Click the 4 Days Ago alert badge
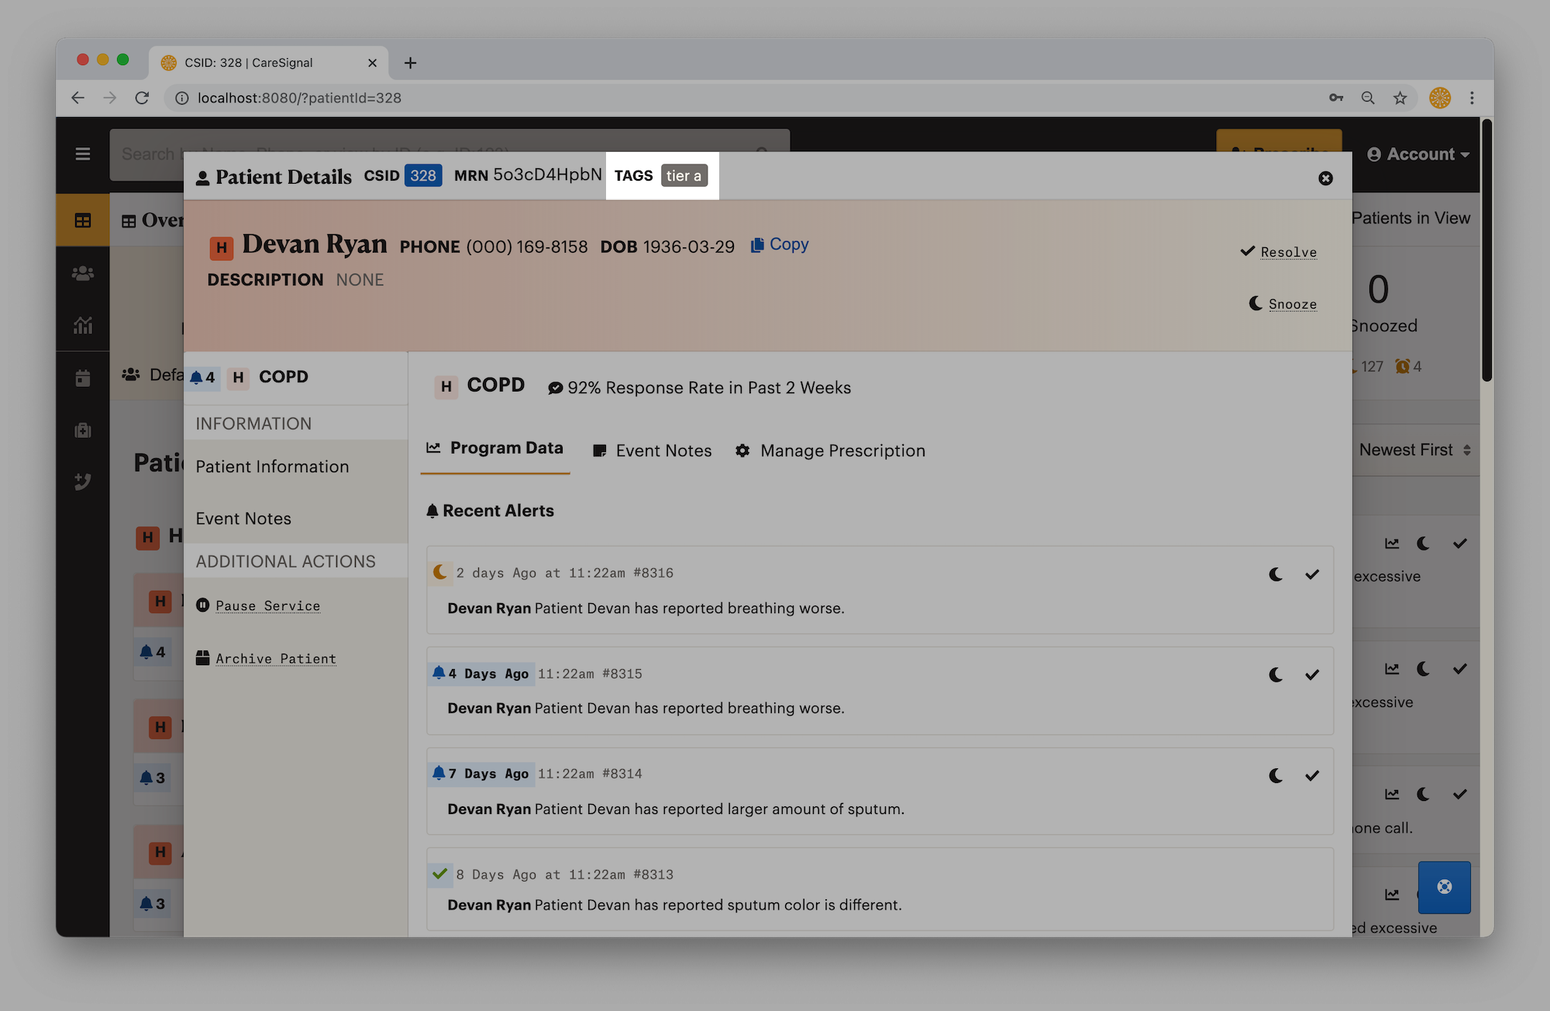 (481, 674)
